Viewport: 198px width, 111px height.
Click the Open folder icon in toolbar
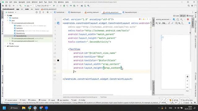tap(3, 6)
